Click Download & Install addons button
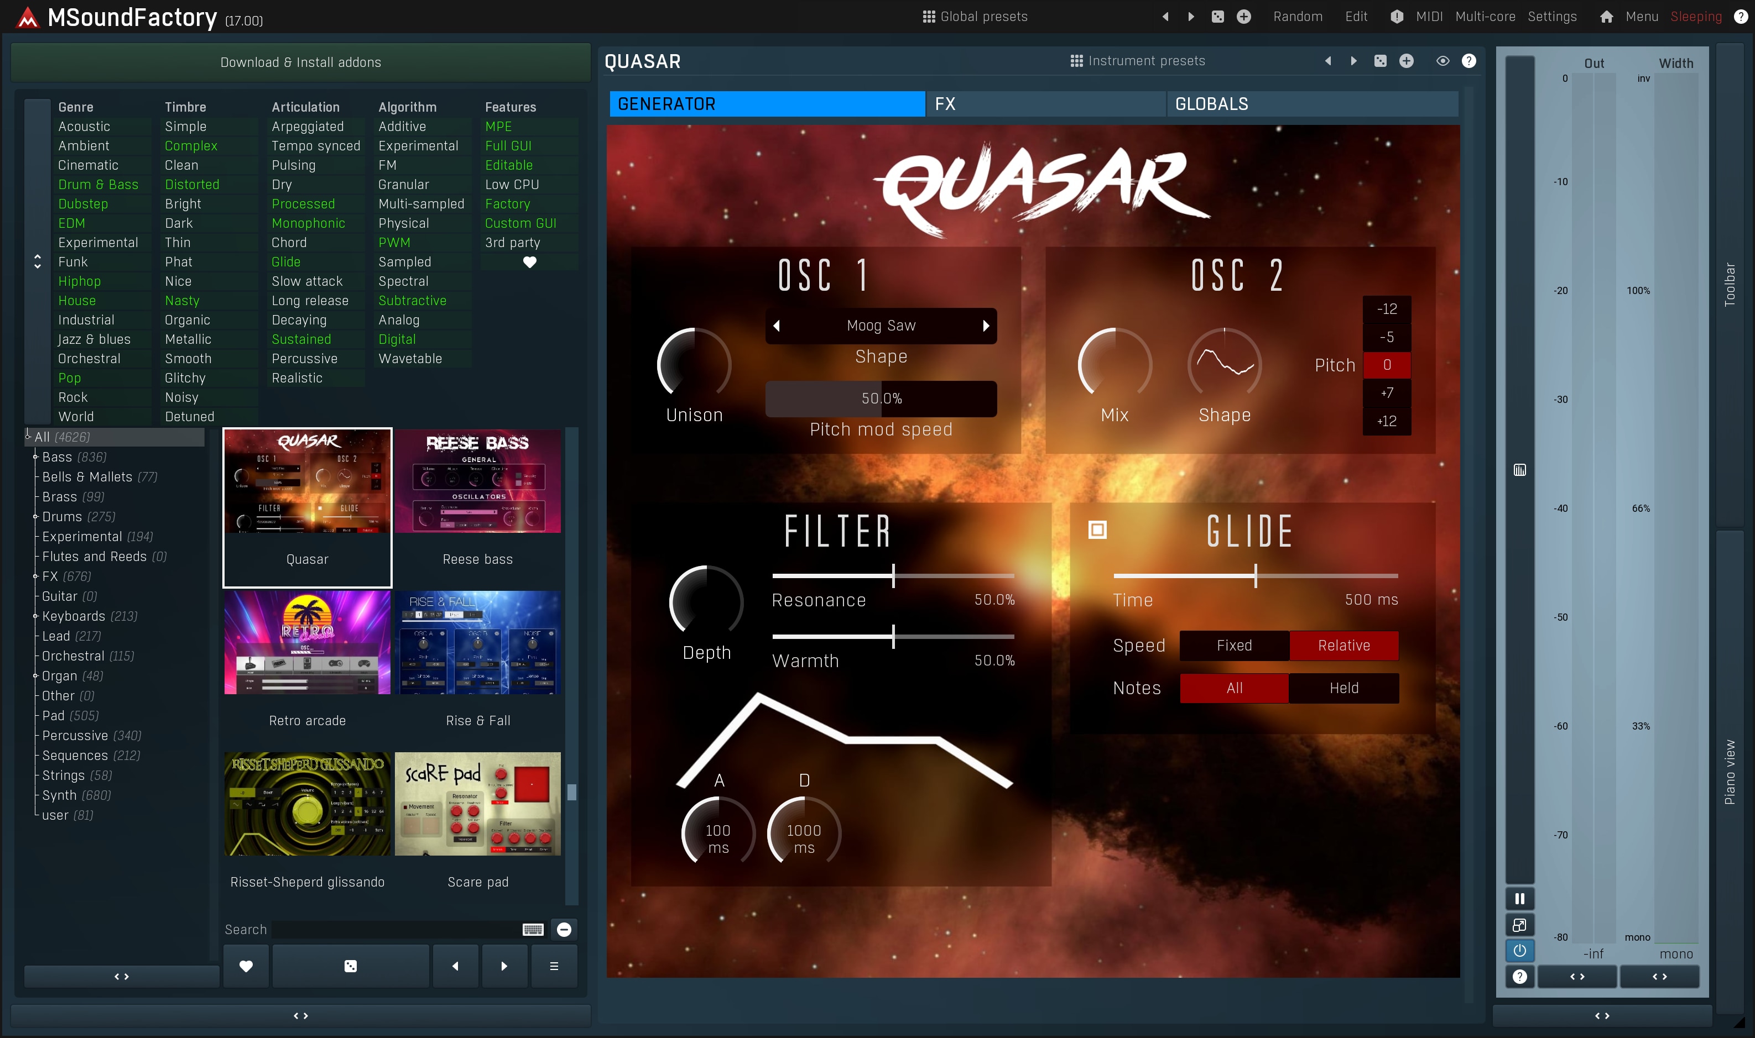1755x1038 pixels. coord(300,62)
